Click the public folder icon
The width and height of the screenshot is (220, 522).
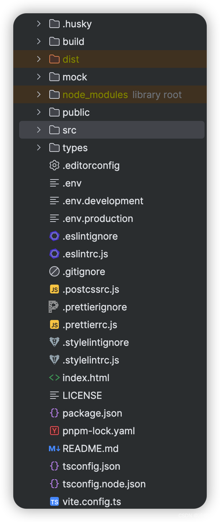[x=54, y=112]
